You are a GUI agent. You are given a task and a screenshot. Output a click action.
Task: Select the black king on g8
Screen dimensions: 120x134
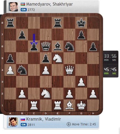coord(81,23)
